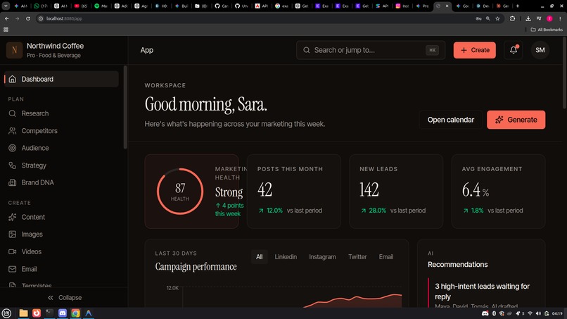Open the All Bookmarks folder
The image size is (567, 319).
547,30
